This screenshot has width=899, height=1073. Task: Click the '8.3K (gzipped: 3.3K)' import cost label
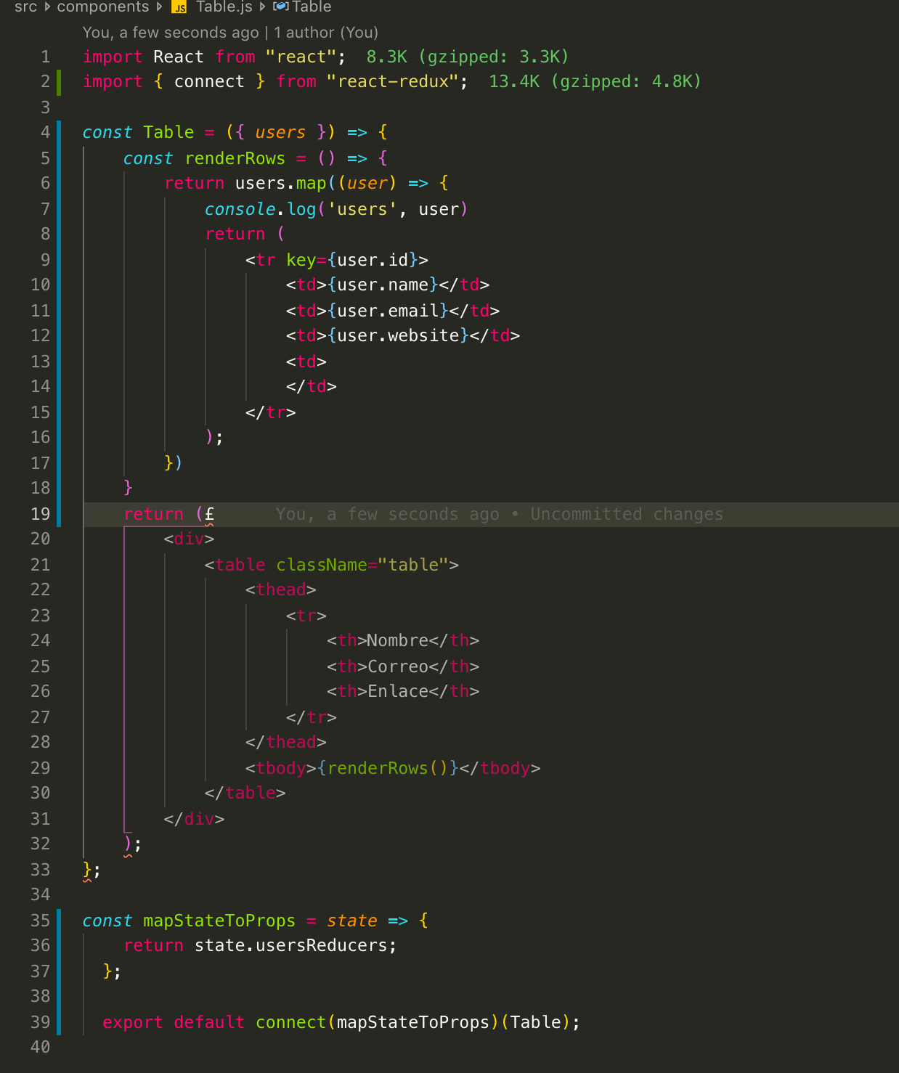468,56
